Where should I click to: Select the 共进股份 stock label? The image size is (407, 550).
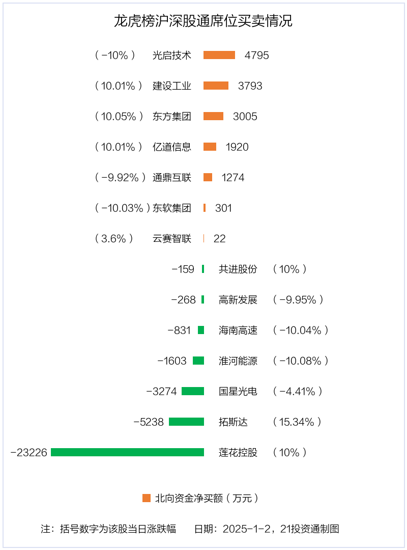(238, 269)
